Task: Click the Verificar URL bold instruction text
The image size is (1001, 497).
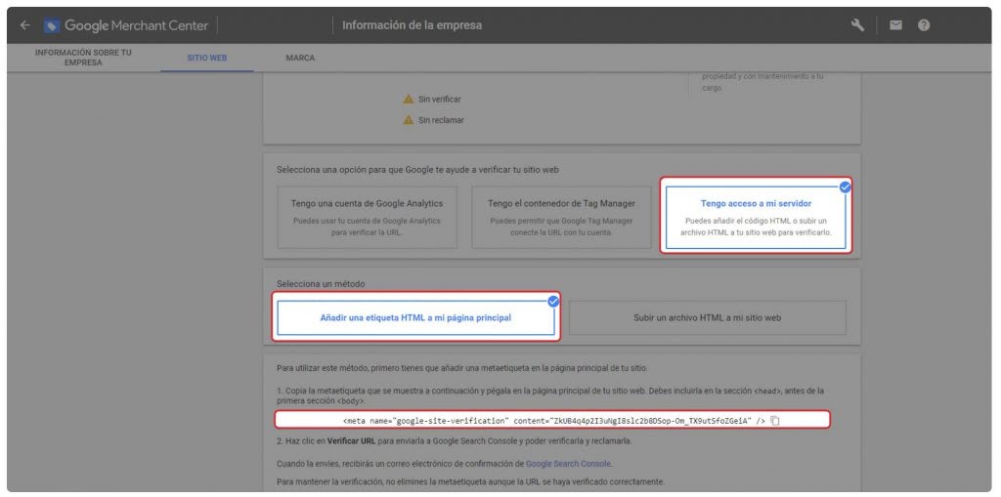Action: 351,441
